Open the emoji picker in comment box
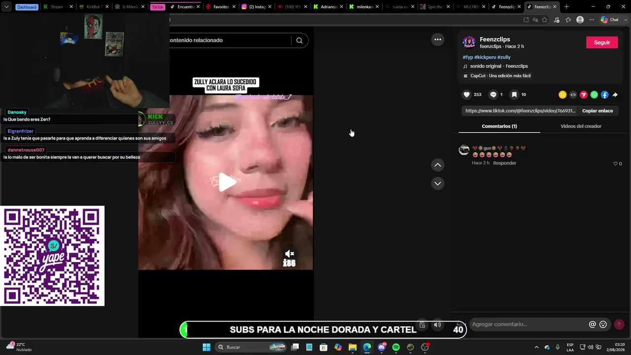Screen dimensions: 631x355 pos(603,324)
